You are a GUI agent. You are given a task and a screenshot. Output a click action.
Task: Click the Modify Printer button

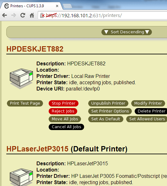click(148, 103)
